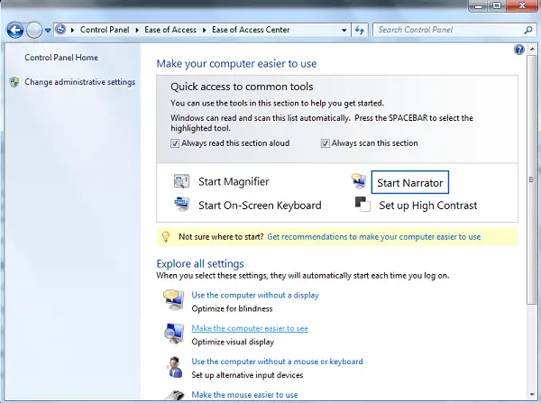Click the Control Panel icon in address bar
Image resolution: width=541 pixels, height=403 pixels.
tap(60, 30)
